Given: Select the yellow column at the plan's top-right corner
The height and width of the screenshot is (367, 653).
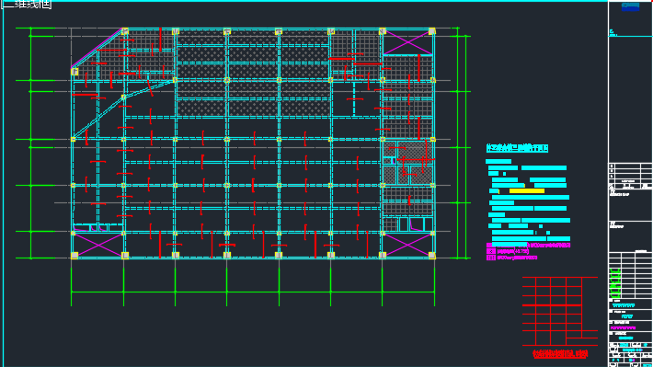Looking at the screenshot, I should 432,31.
